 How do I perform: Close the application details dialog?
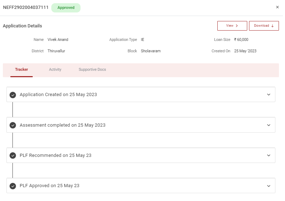[x=278, y=7]
